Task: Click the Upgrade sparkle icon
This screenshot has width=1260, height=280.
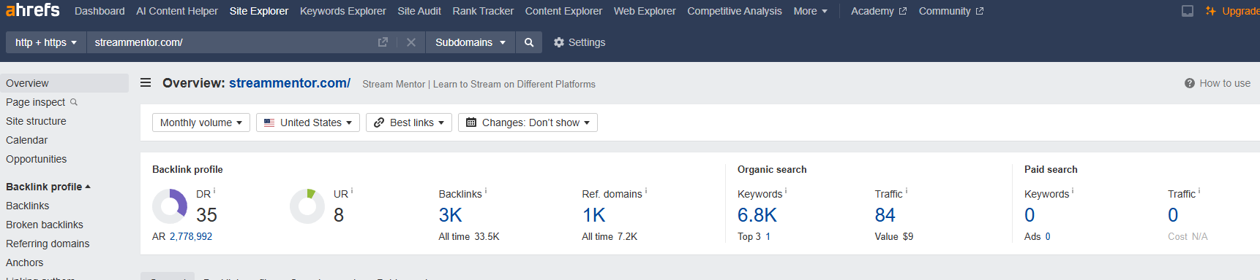Action: (x=1211, y=11)
